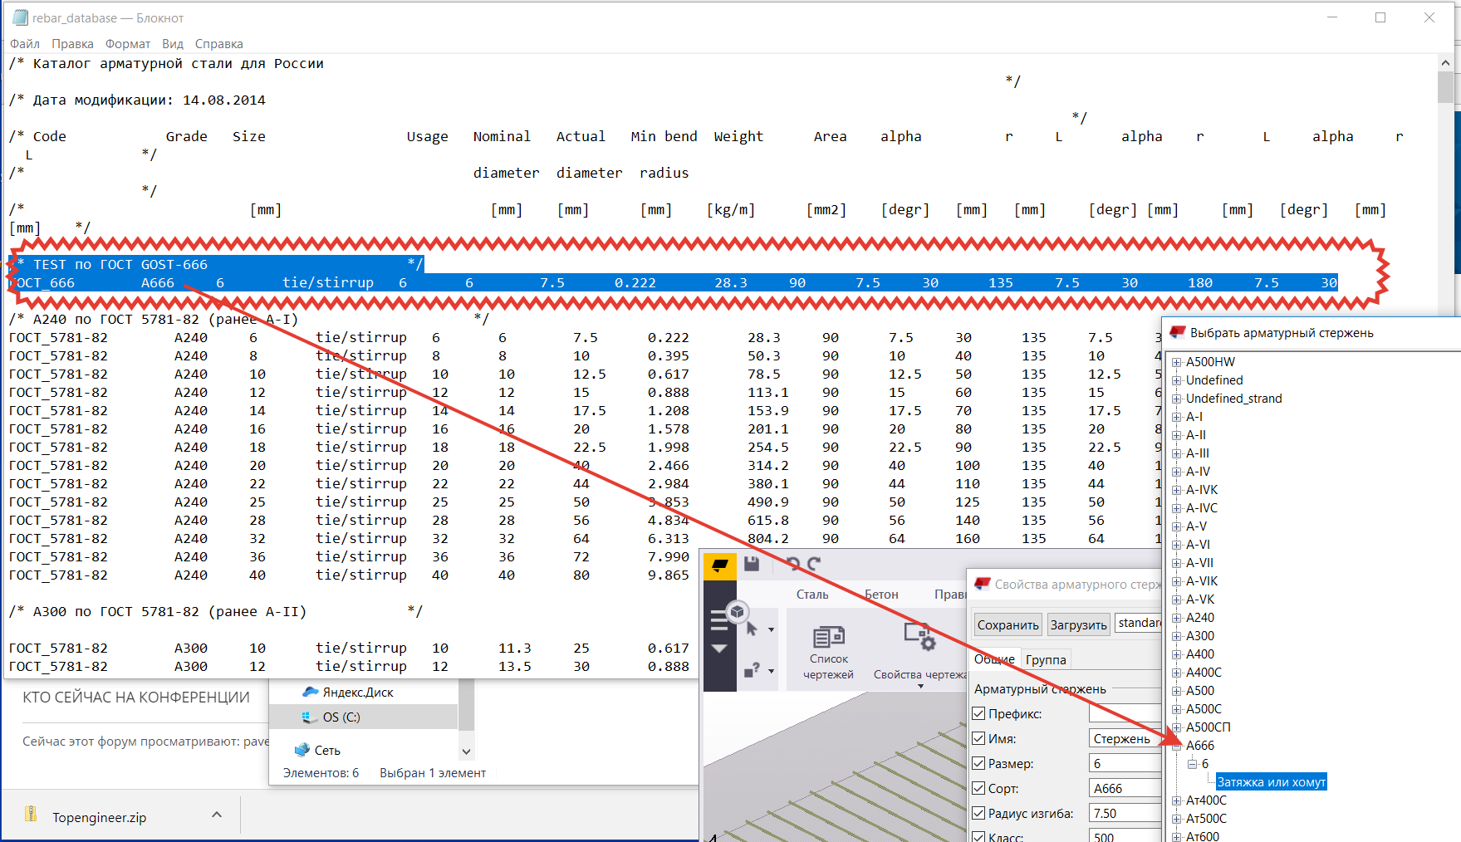Select the arrow selection tool icon

[752, 629]
